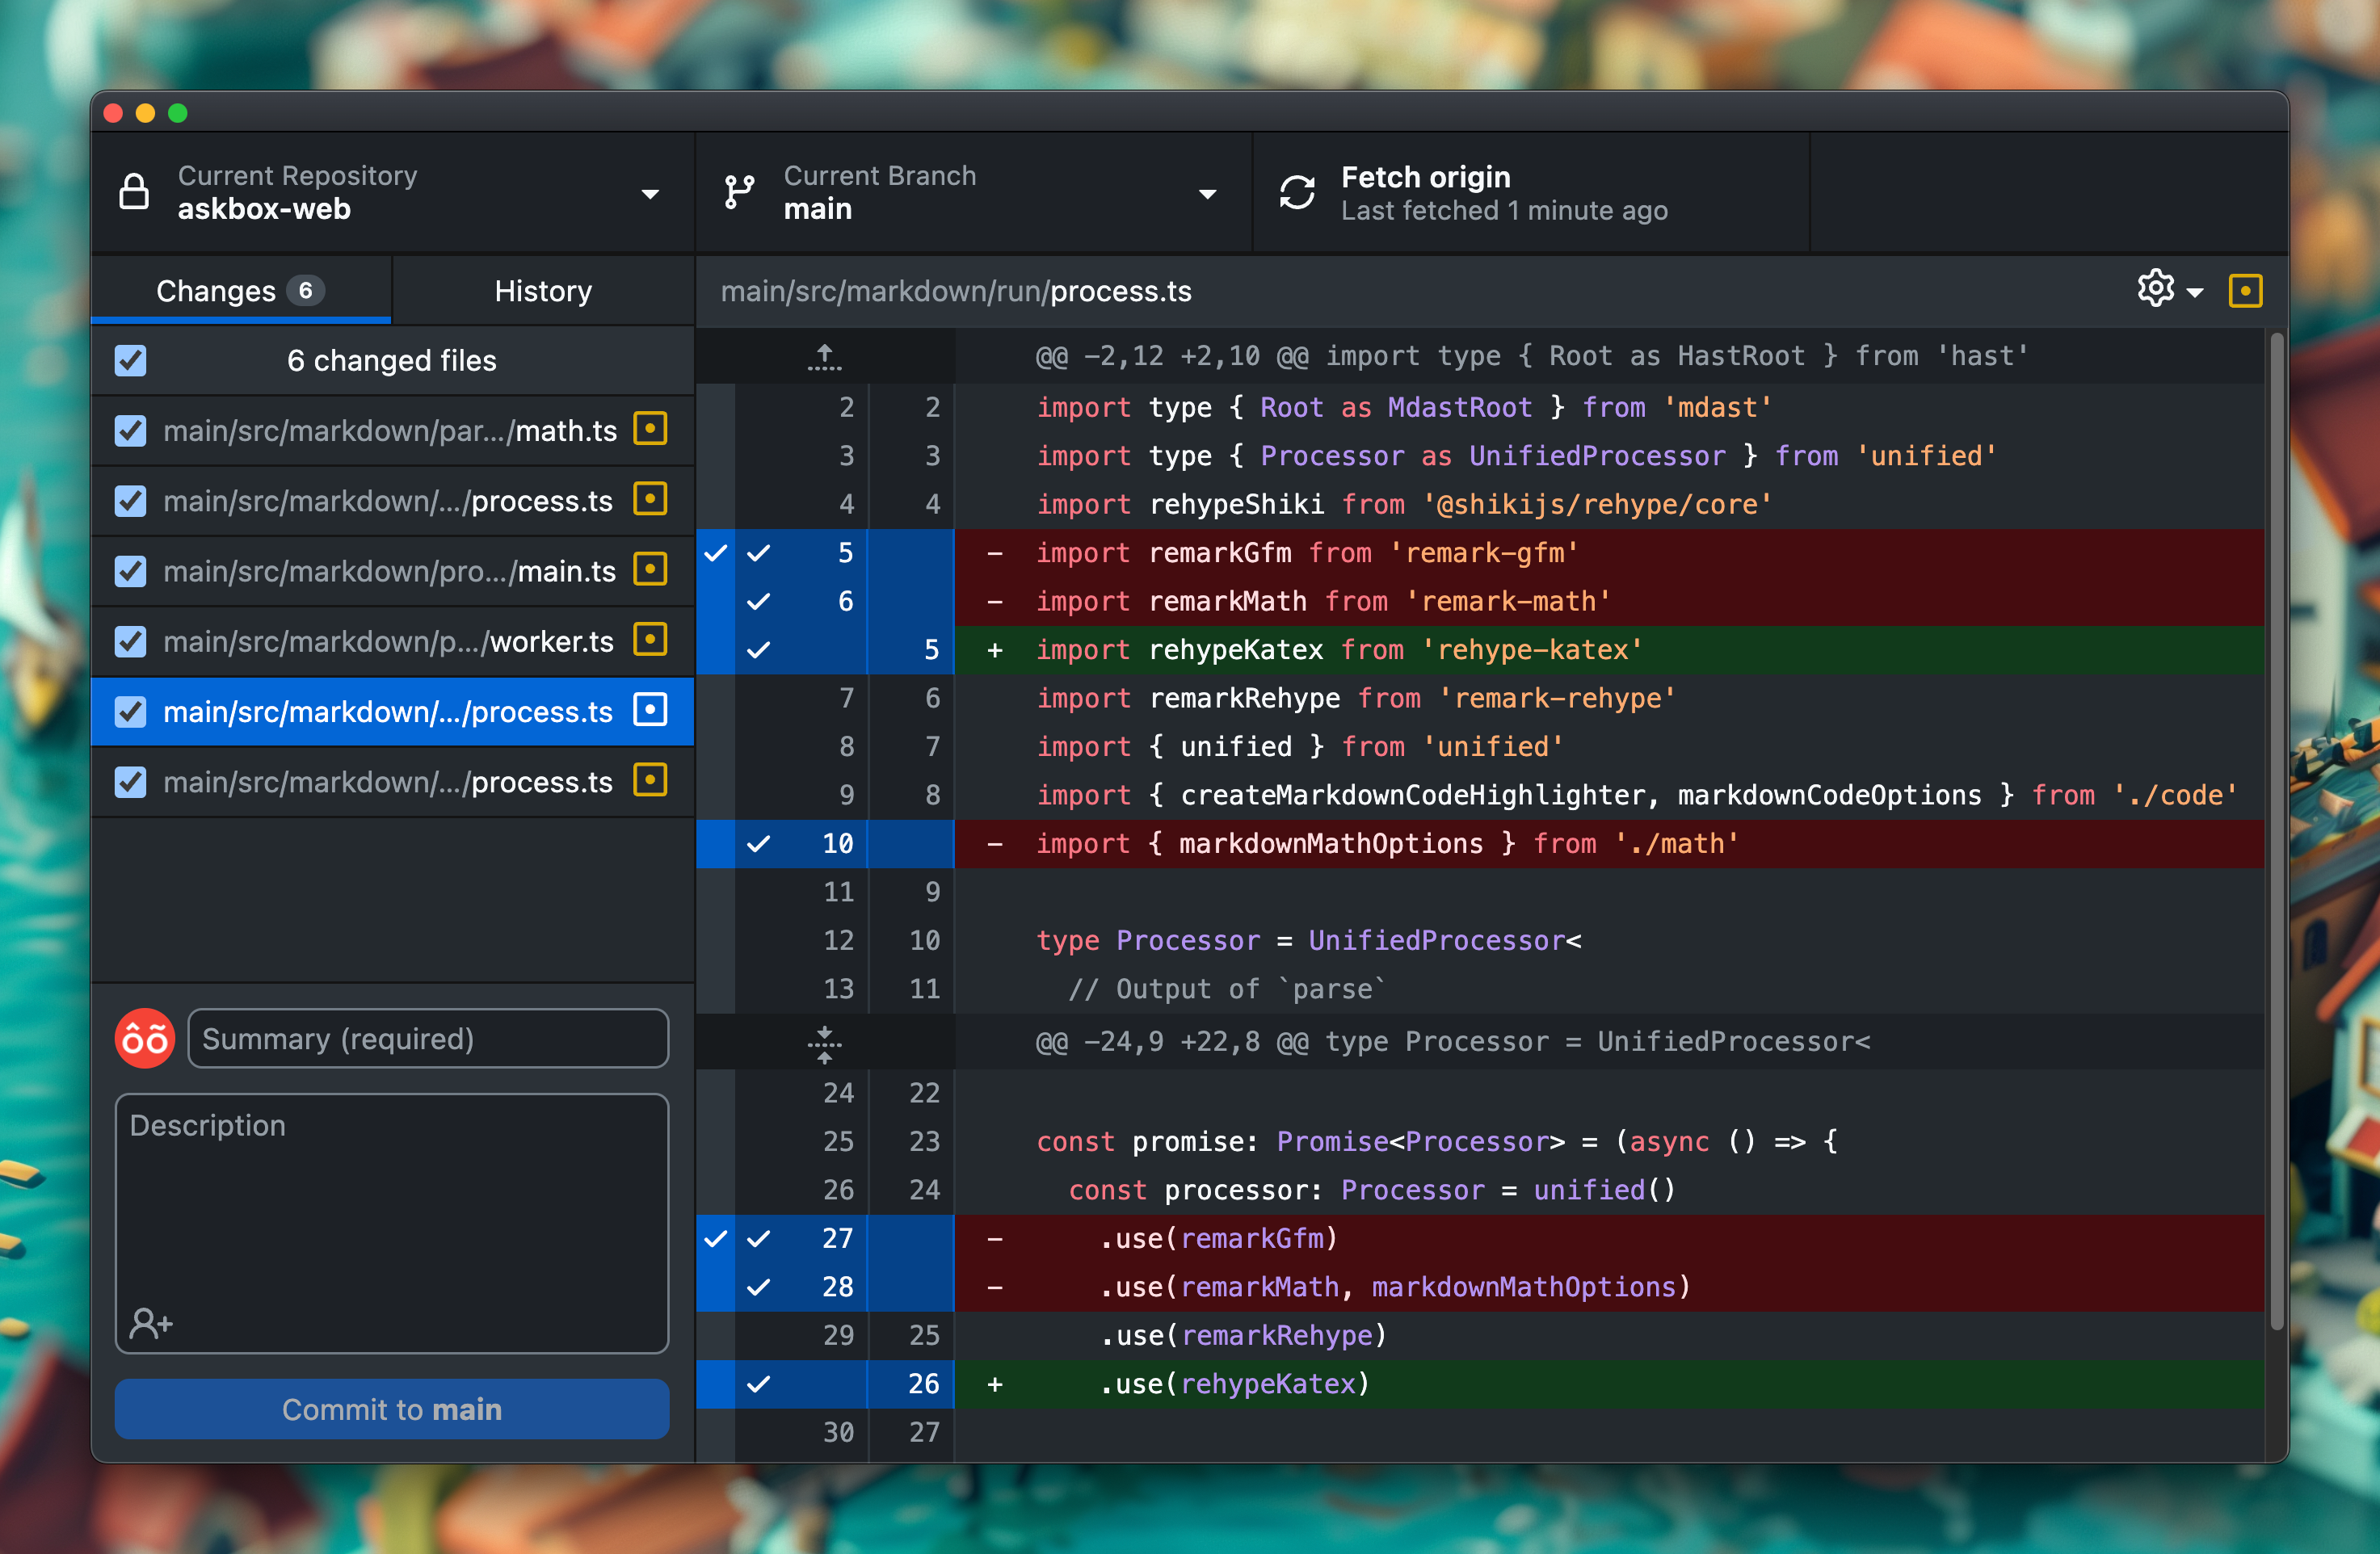The image size is (2380, 1554).
Task: Click the git branch icon
Action: click(739, 192)
